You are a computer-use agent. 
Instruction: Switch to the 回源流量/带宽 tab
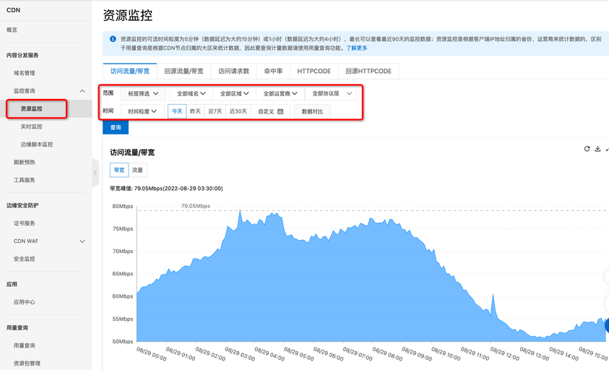click(x=183, y=71)
